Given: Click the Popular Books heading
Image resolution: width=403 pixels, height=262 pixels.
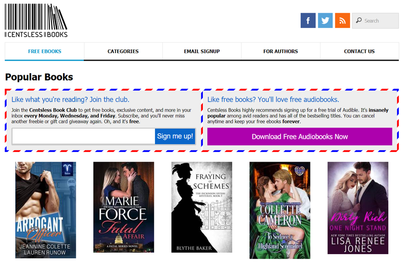Looking at the screenshot, I should [x=39, y=77].
